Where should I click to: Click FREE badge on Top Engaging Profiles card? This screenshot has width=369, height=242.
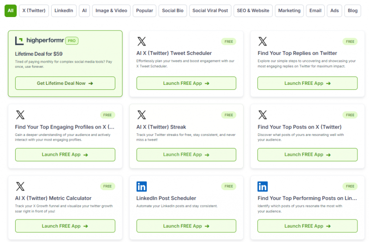click(x=107, y=115)
